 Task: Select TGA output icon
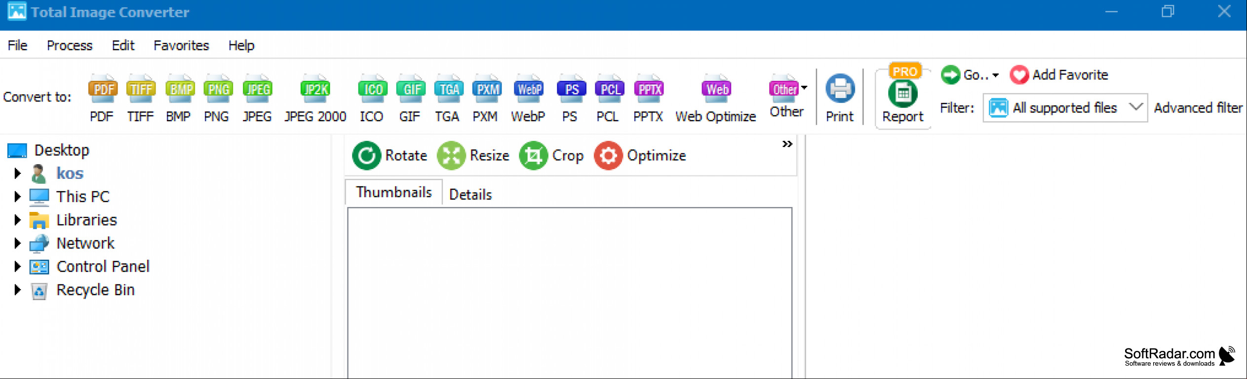pos(449,89)
